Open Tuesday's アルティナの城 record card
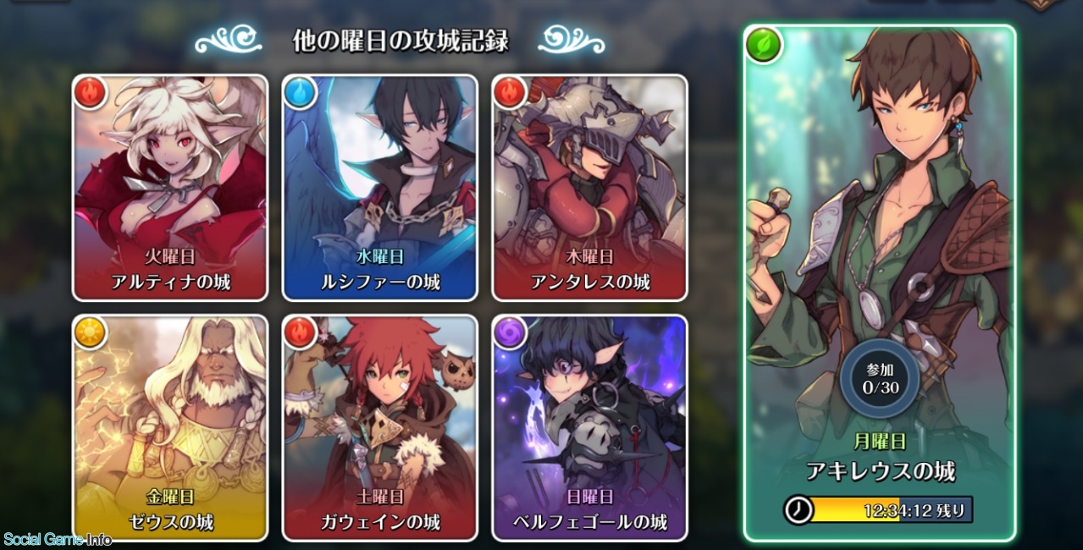The height and width of the screenshot is (550, 1083). point(170,188)
